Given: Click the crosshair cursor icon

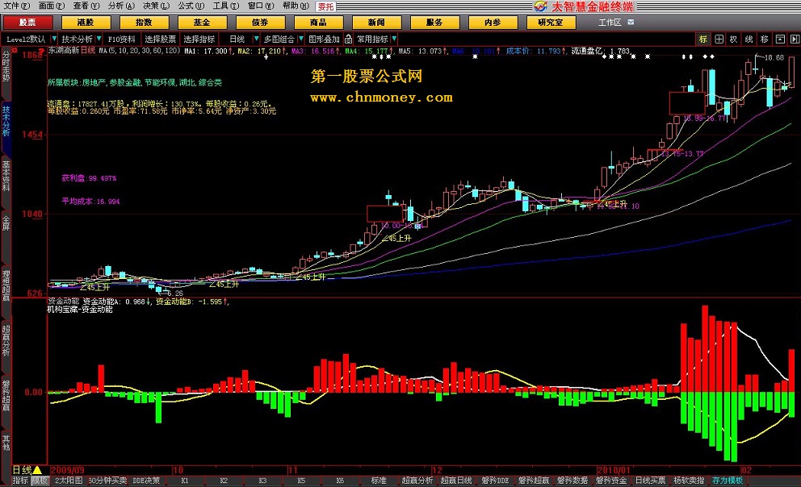Looking at the screenshot, I should tap(719, 40).
